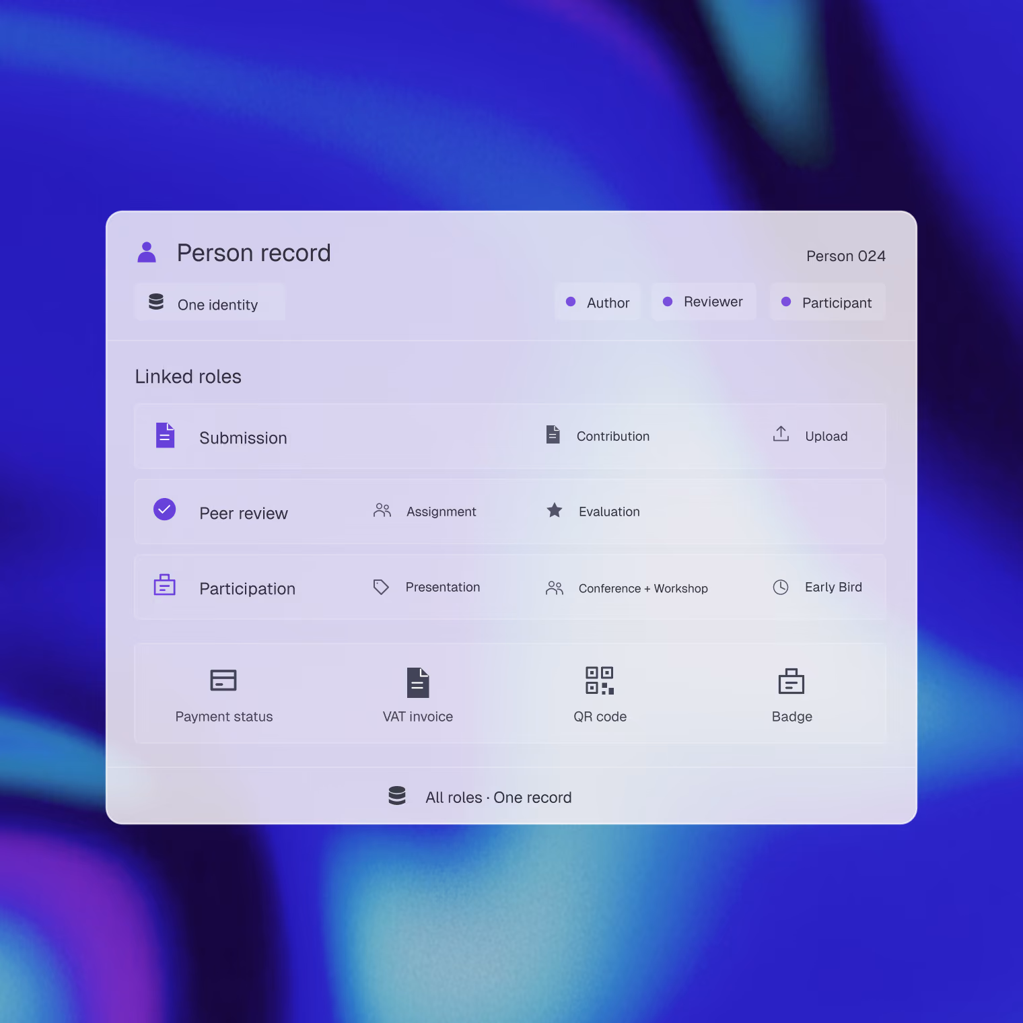Click the database stack icon next to One identity
1023x1023 pixels.
click(156, 302)
